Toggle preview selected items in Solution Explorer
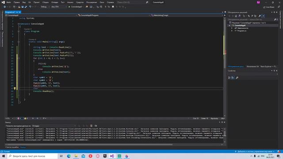The width and height of the screenshot is (283, 159). [264, 16]
